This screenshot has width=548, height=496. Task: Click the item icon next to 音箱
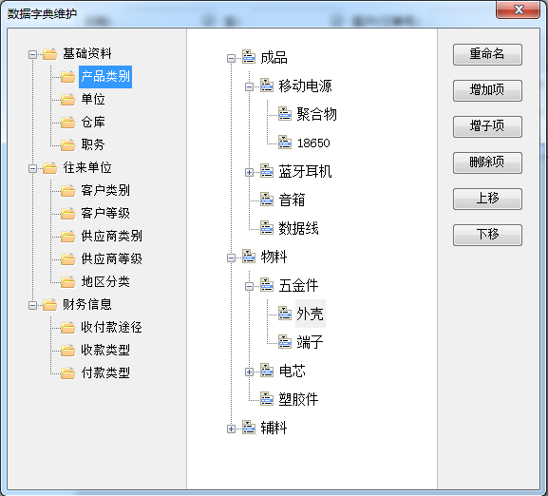pos(267,200)
